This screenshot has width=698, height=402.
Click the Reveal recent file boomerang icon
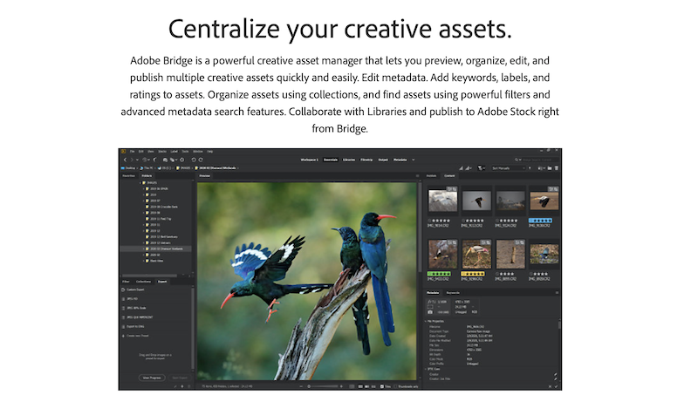click(x=145, y=160)
